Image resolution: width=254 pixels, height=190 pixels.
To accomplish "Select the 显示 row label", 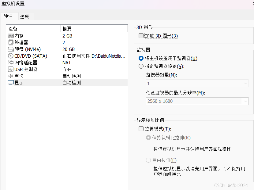I will click(19, 83).
